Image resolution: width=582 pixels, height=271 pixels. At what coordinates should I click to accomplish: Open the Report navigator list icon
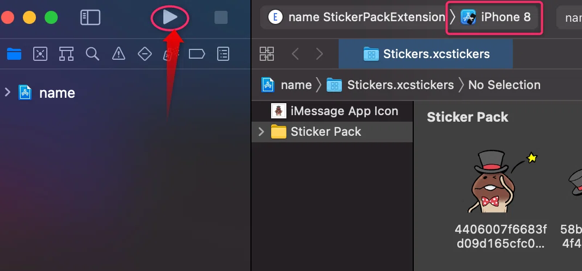tap(223, 54)
